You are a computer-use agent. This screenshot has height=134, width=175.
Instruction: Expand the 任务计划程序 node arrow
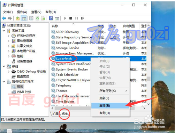tap(9, 36)
